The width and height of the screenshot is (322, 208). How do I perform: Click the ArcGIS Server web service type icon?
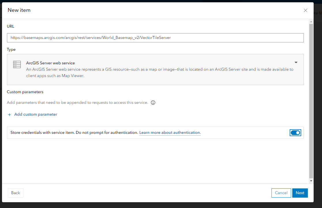click(x=17, y=64)
